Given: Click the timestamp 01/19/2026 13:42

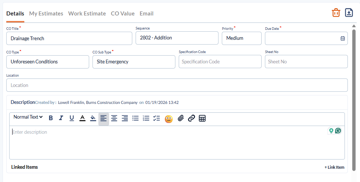Looking at the screenshot, I should pos(162,102).
